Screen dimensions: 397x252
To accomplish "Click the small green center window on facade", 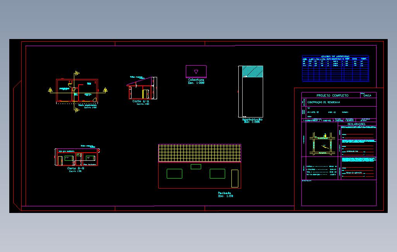I will coord(196,167).
